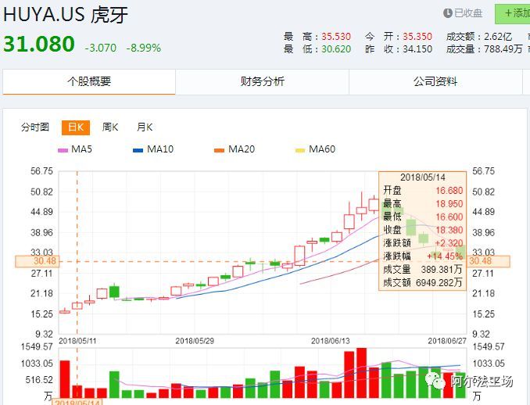Click the 最低 value 30.620
The image size is (530, 405).
tap(336, 49)
